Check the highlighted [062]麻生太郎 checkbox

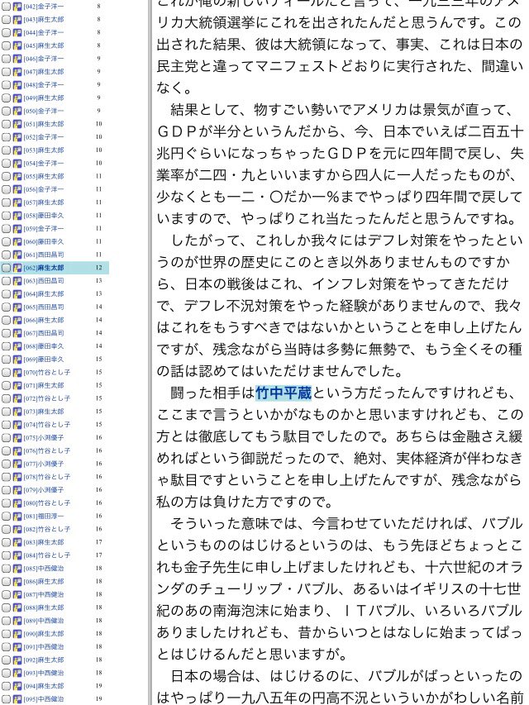[x=6, y=268]
